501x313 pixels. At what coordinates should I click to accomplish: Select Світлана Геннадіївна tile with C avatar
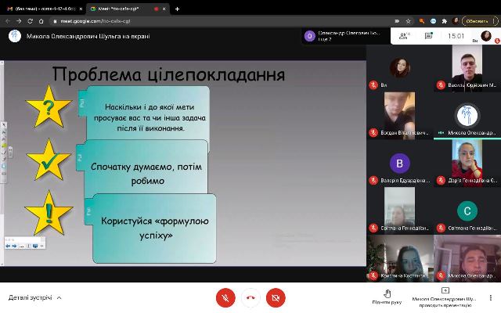pyautogui.click(x=467, y=211)
